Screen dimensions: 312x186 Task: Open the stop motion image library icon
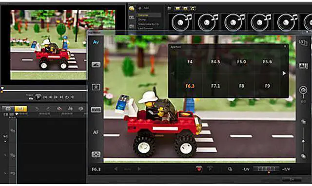pyautogui.click(x=303, y=66)
